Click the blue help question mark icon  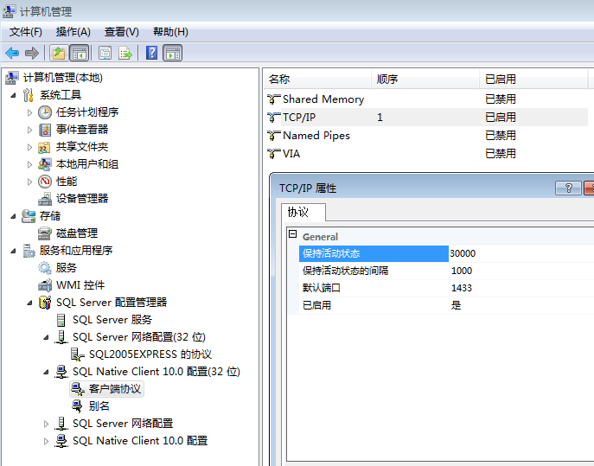point(151,53)
